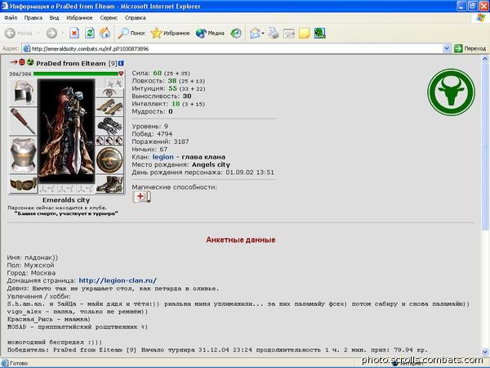Click the red arrow private message icon
Viewport: 490px width, 368px height.
pyautogui.click(x=14, y=62)
